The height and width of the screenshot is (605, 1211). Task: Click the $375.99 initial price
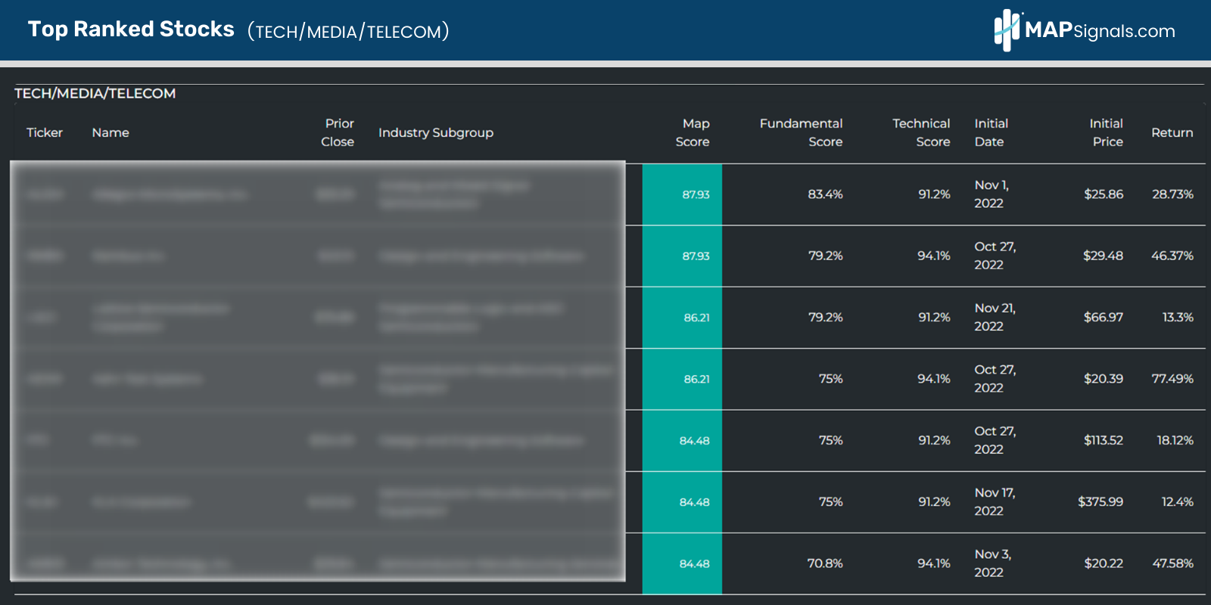(x=1100, y=502)
